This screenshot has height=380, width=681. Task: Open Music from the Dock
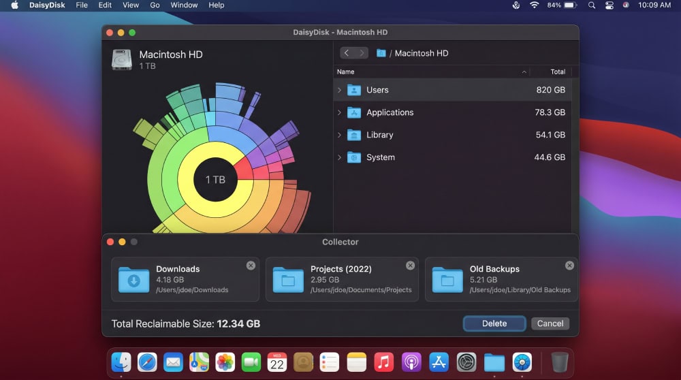(383, 362)
